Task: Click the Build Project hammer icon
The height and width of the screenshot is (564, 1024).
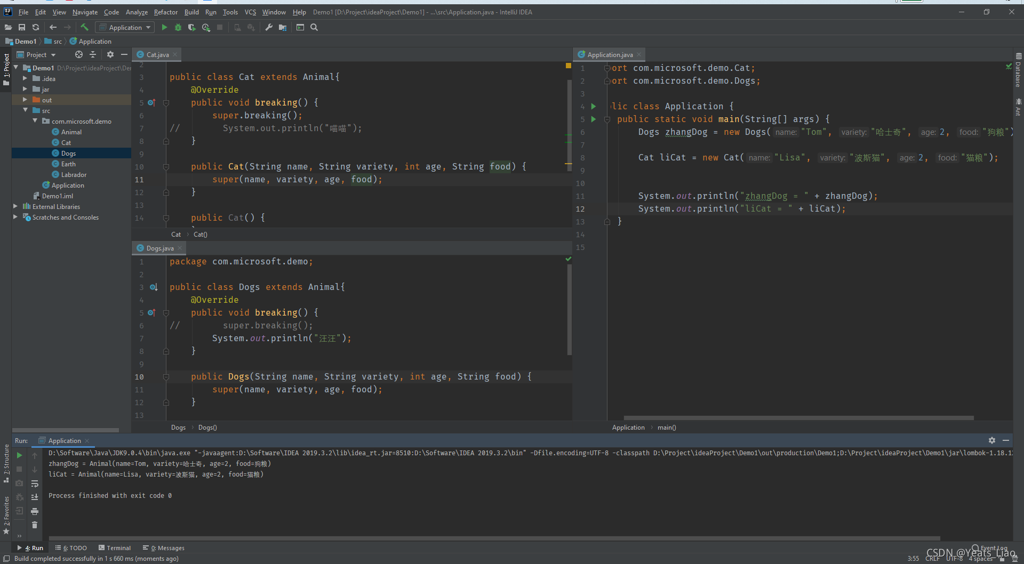Action: (x=84, y=27)
